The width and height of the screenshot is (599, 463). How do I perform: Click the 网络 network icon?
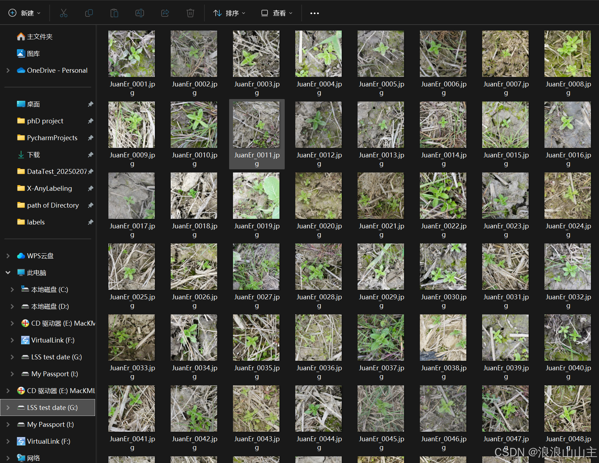pos(21,458)
